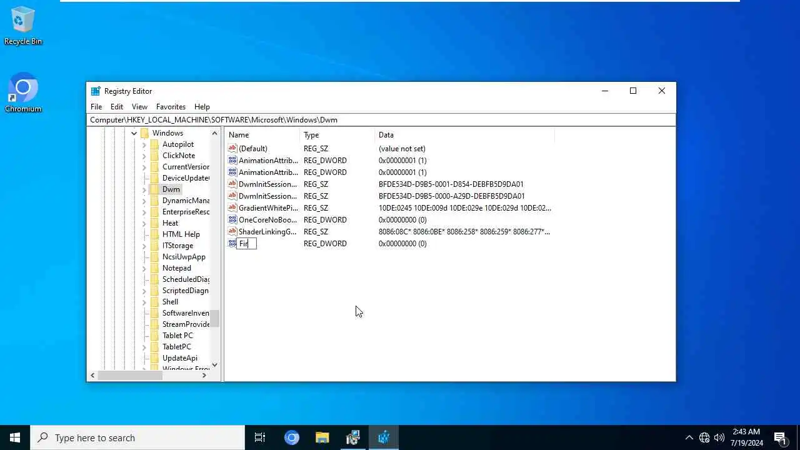
Task: Expand the TabletPC tree node
Action: (x=144, y=347)
